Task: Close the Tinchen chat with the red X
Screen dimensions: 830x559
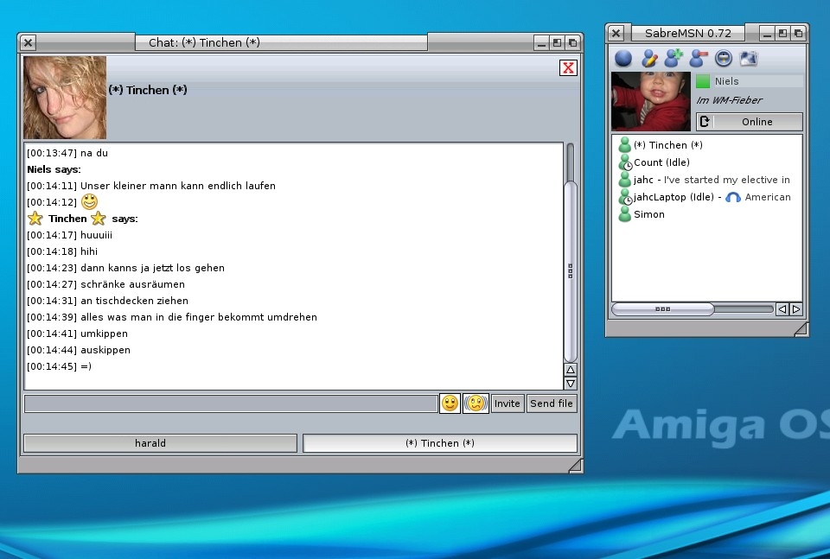Action: [568, 68]
